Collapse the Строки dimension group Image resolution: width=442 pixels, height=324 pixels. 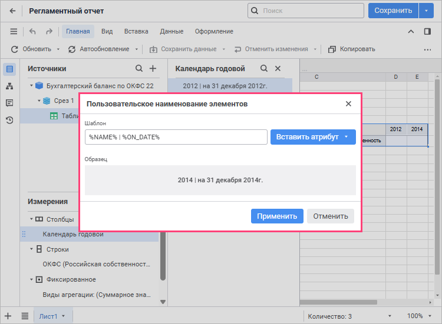[31, 249]
